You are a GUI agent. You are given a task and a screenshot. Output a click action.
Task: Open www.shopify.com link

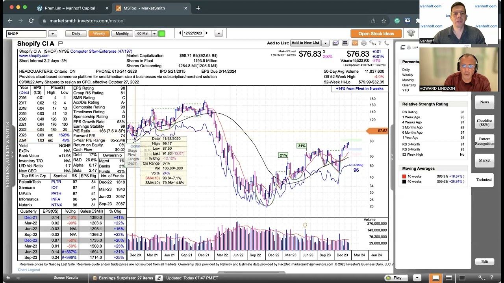(34, 56)
